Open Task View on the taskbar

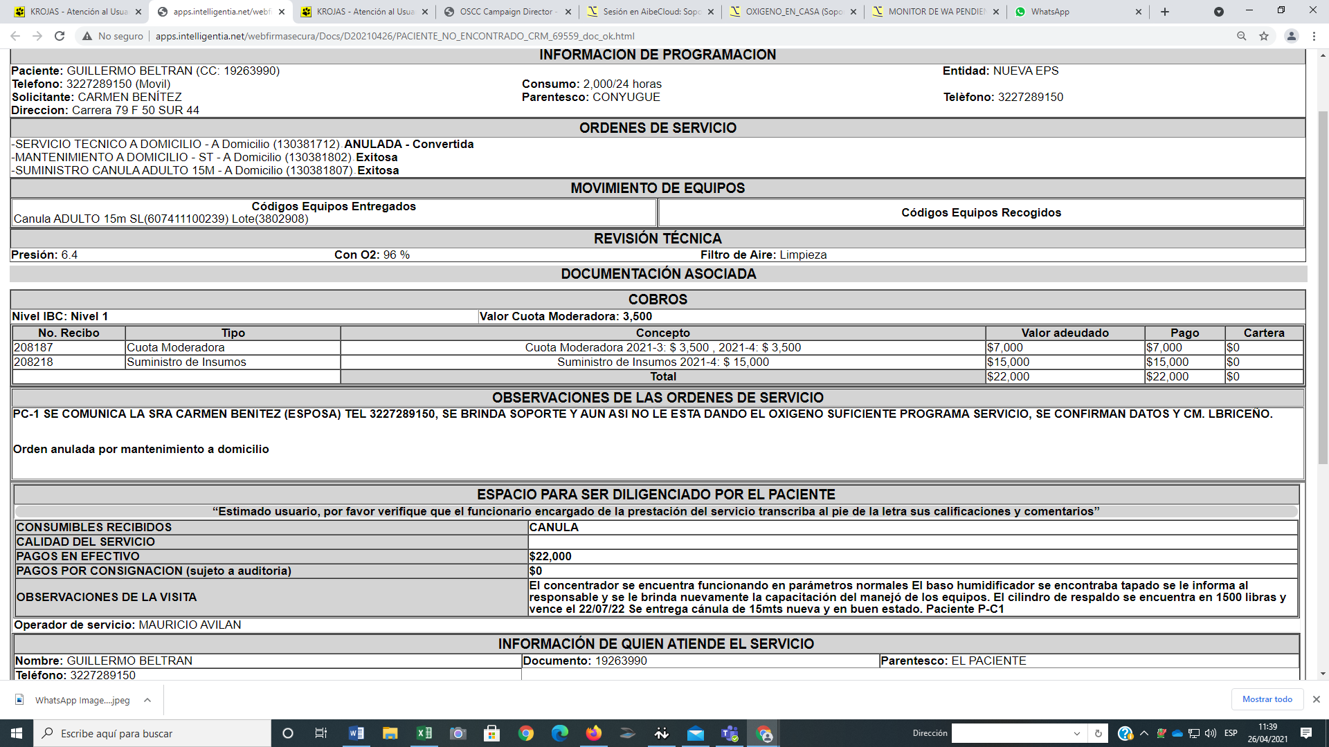[x=320, y=733]
